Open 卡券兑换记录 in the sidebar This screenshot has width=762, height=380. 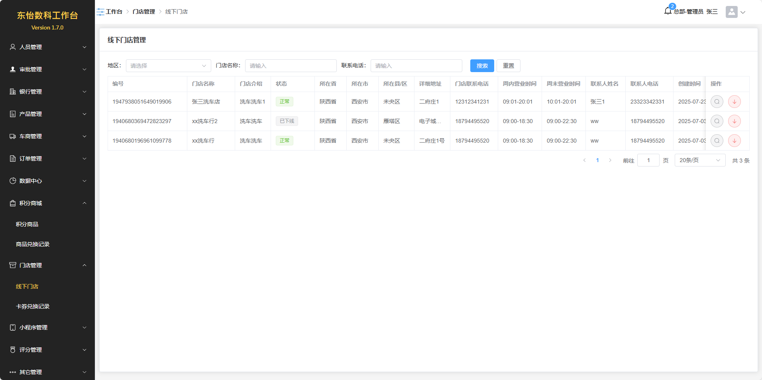(33, 306)
